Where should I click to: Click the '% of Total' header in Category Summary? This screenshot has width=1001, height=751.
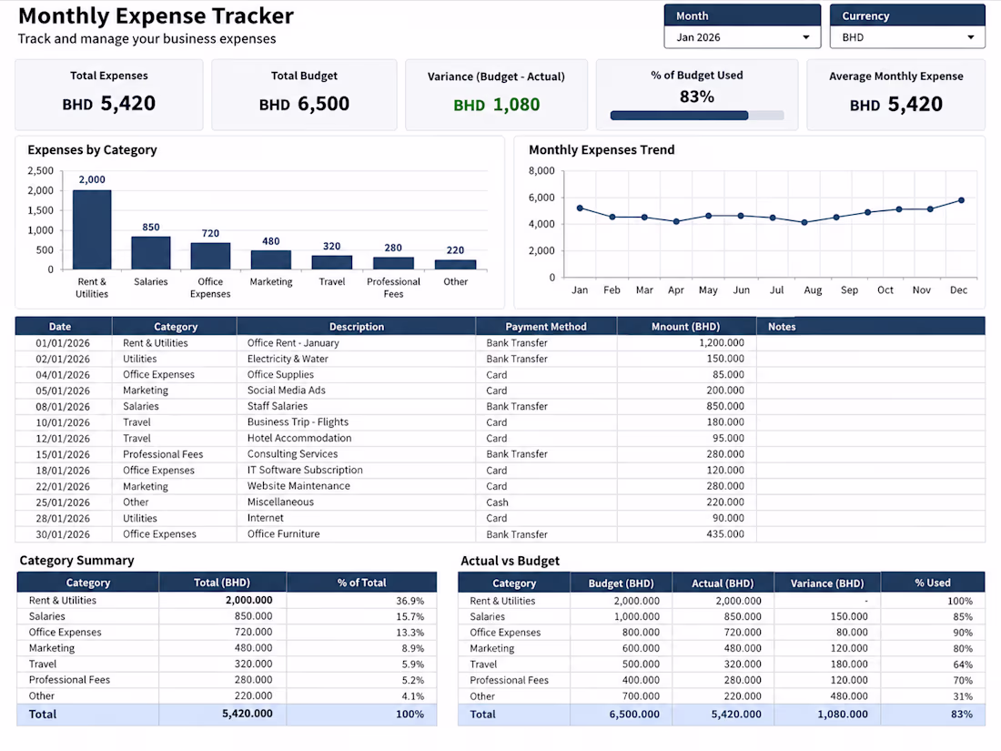pyautogui.click(x=361, y=583)
